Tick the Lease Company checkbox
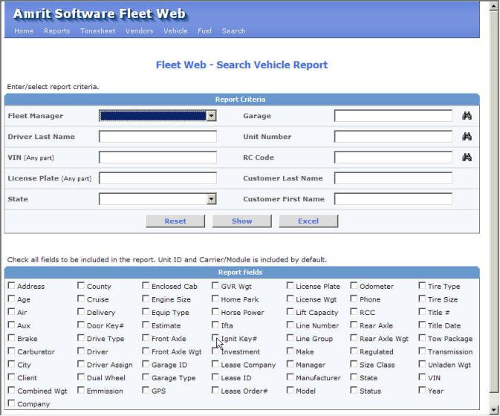 tap(215, 364)
